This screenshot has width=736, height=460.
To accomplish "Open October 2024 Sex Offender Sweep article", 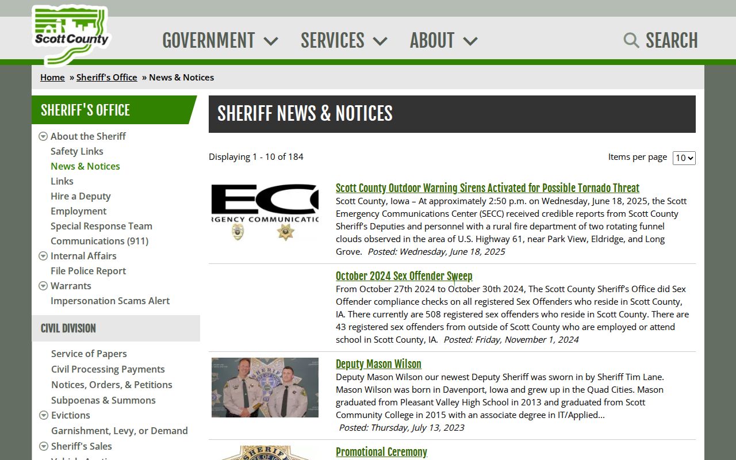I will point(404,276).
